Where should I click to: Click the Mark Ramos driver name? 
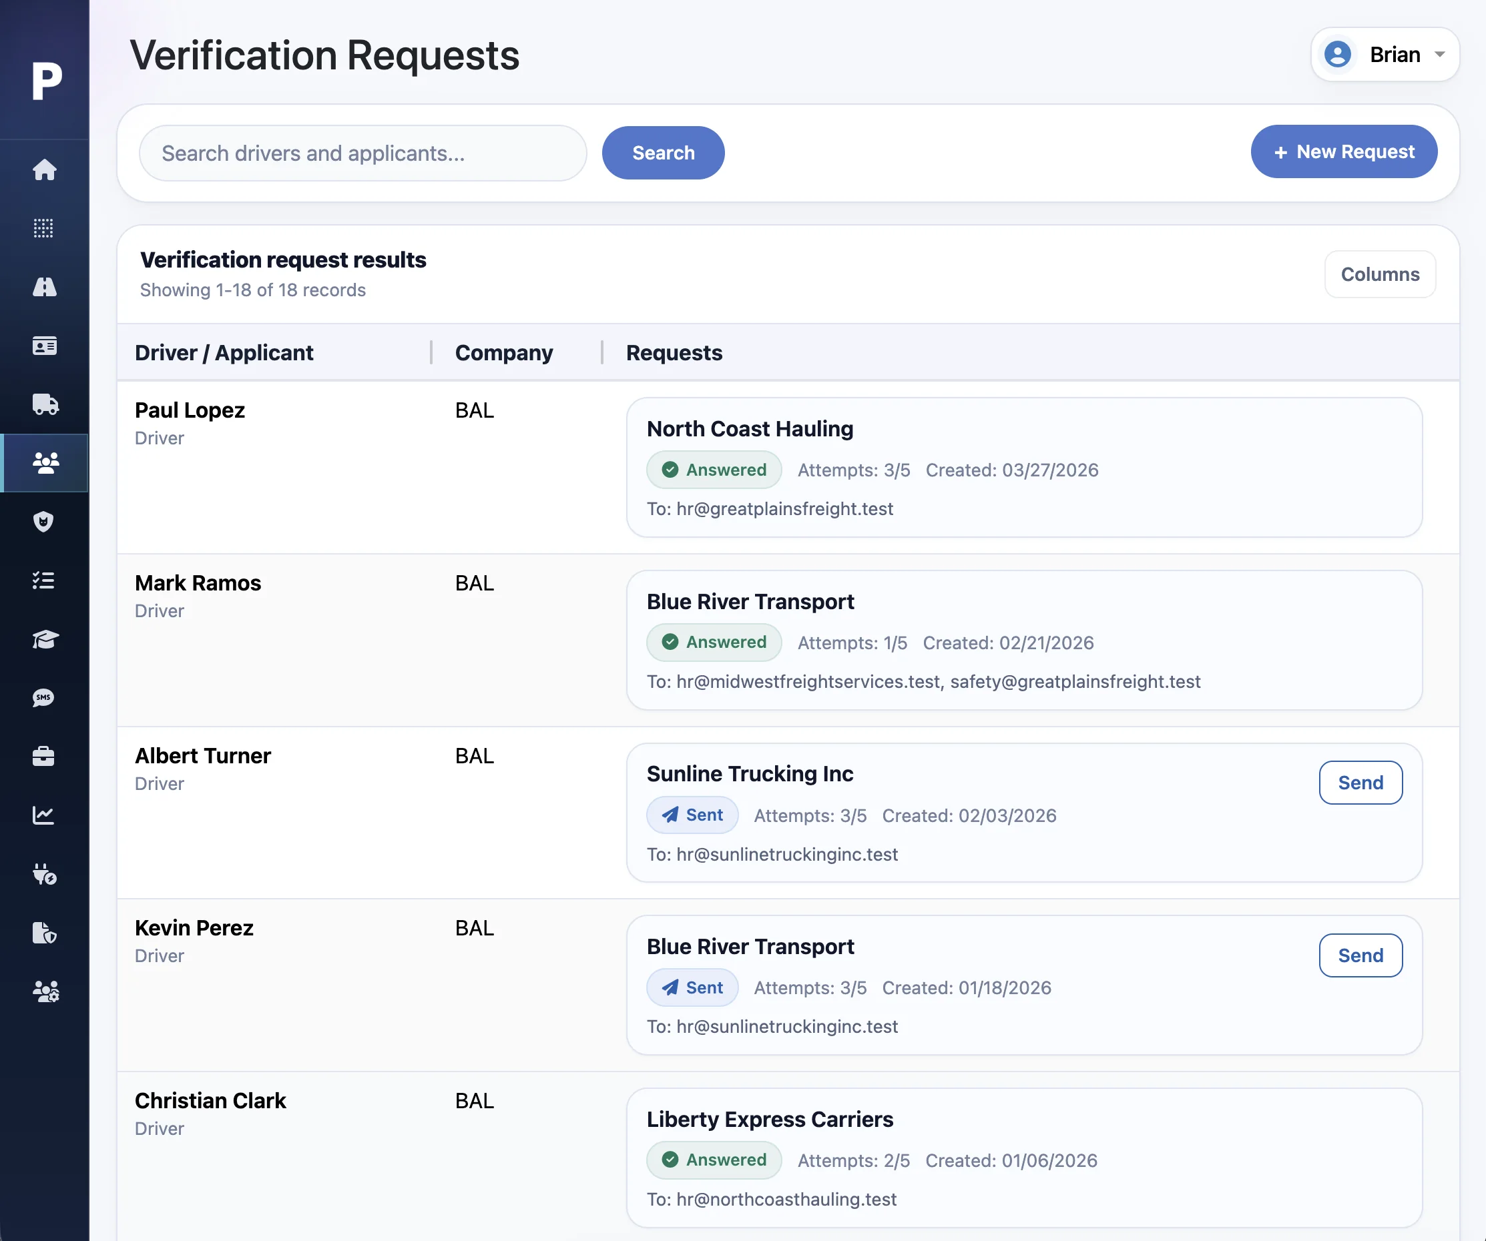pyautogui.click(x=198, y=582)
